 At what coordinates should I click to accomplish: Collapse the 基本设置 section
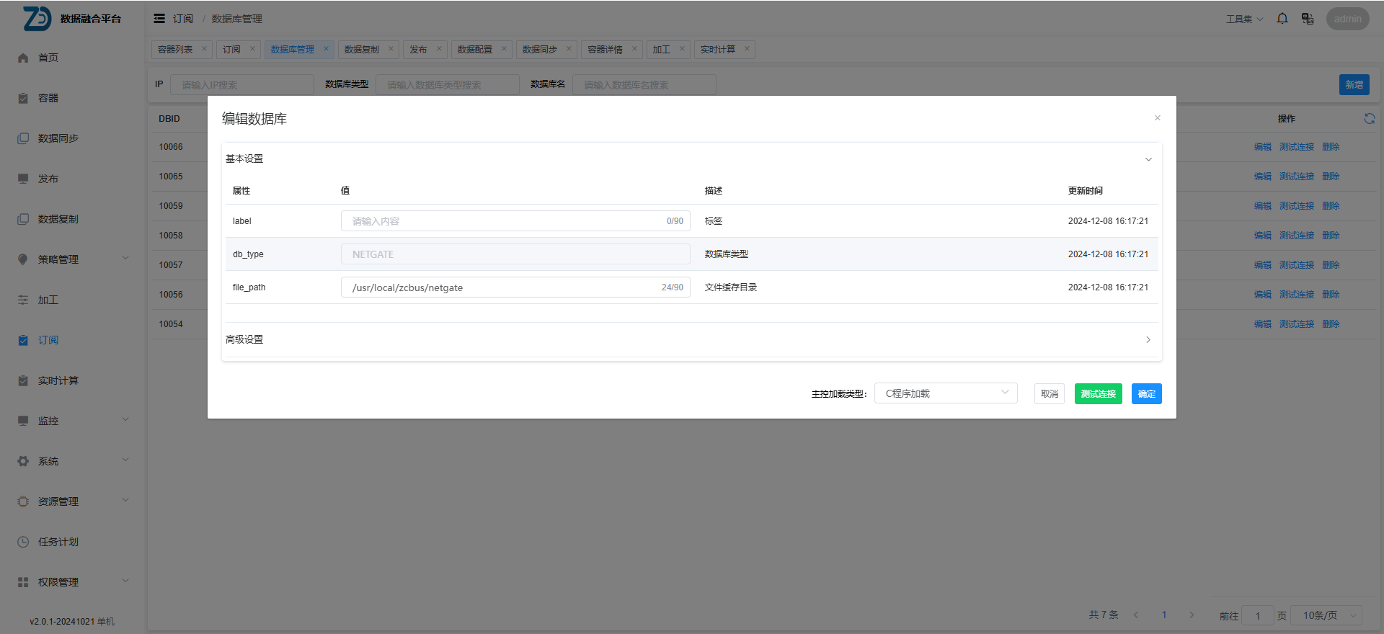click(x=1148, y=159)
